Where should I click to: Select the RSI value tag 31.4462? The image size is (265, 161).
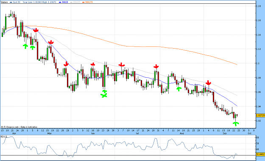point(260,154)
